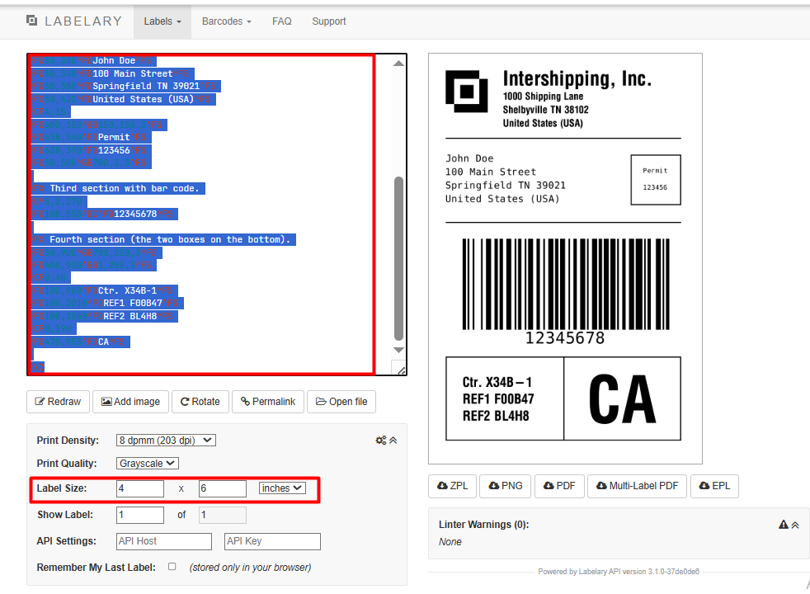Open the FAQ page
810x594 pixels.
click(x=281, y=21)
